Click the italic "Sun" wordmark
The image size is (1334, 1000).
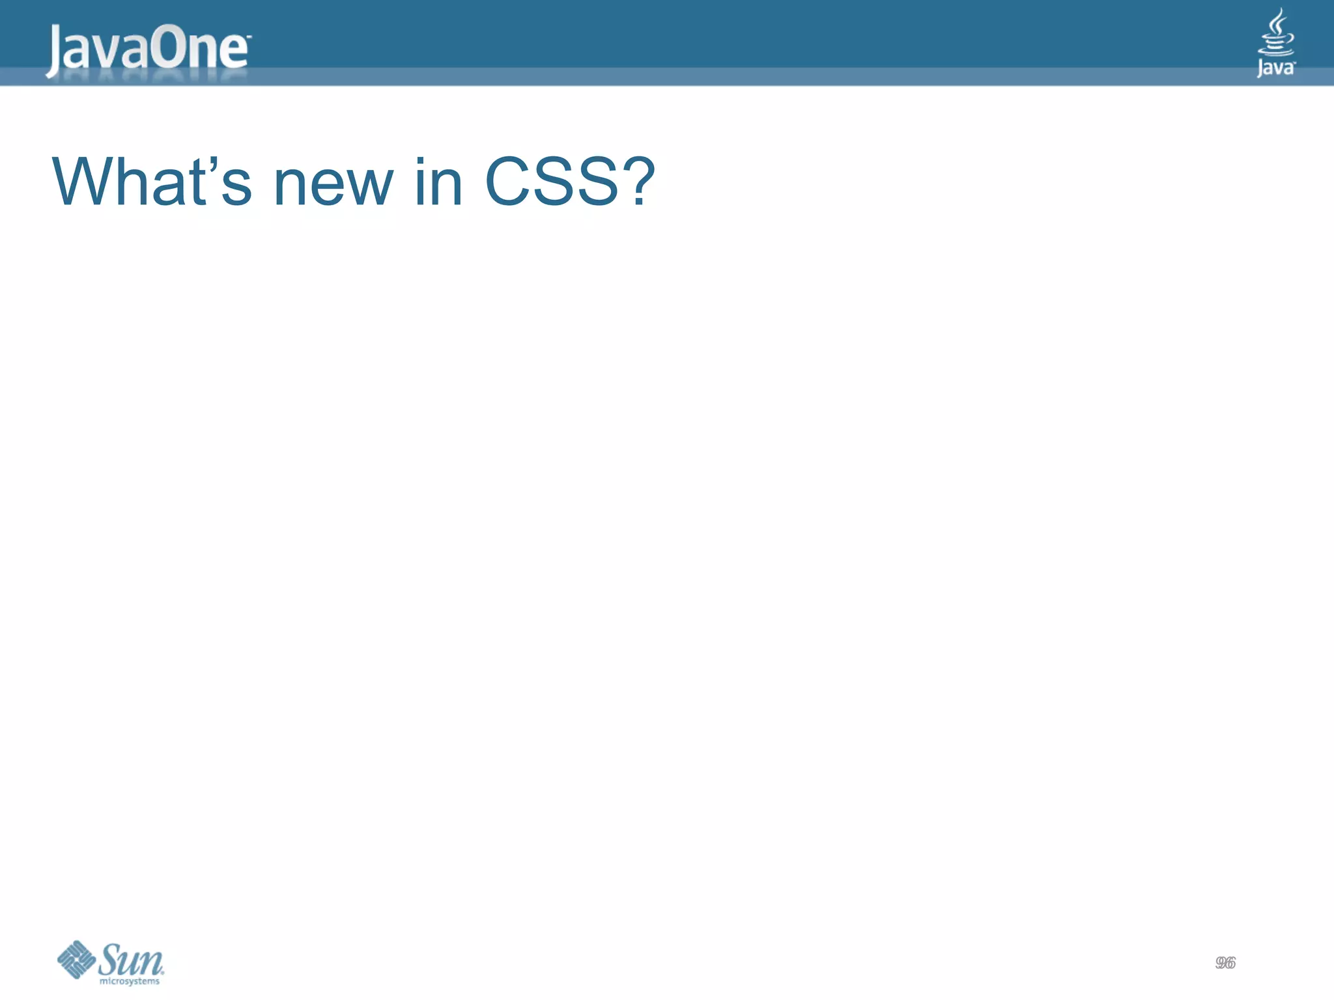pos(131,960)
